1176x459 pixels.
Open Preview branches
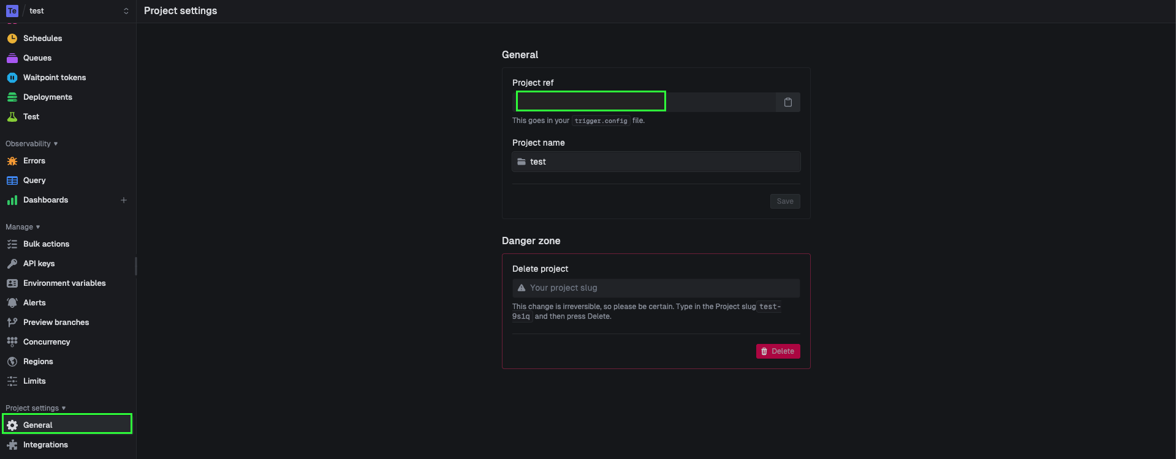[x=67, y=323]
